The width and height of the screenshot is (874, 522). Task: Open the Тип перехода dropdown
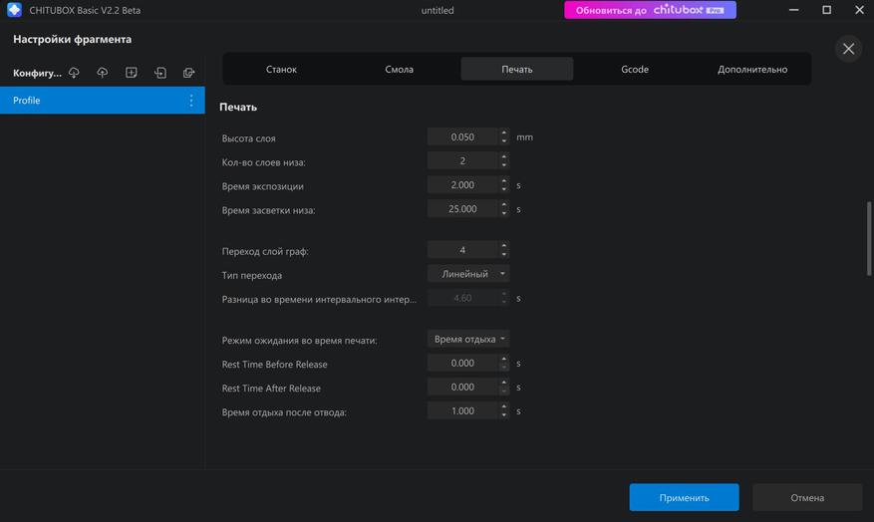point(468,274)
